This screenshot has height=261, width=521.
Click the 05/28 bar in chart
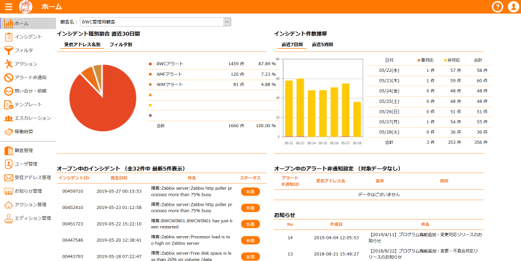tap(357, 119)
